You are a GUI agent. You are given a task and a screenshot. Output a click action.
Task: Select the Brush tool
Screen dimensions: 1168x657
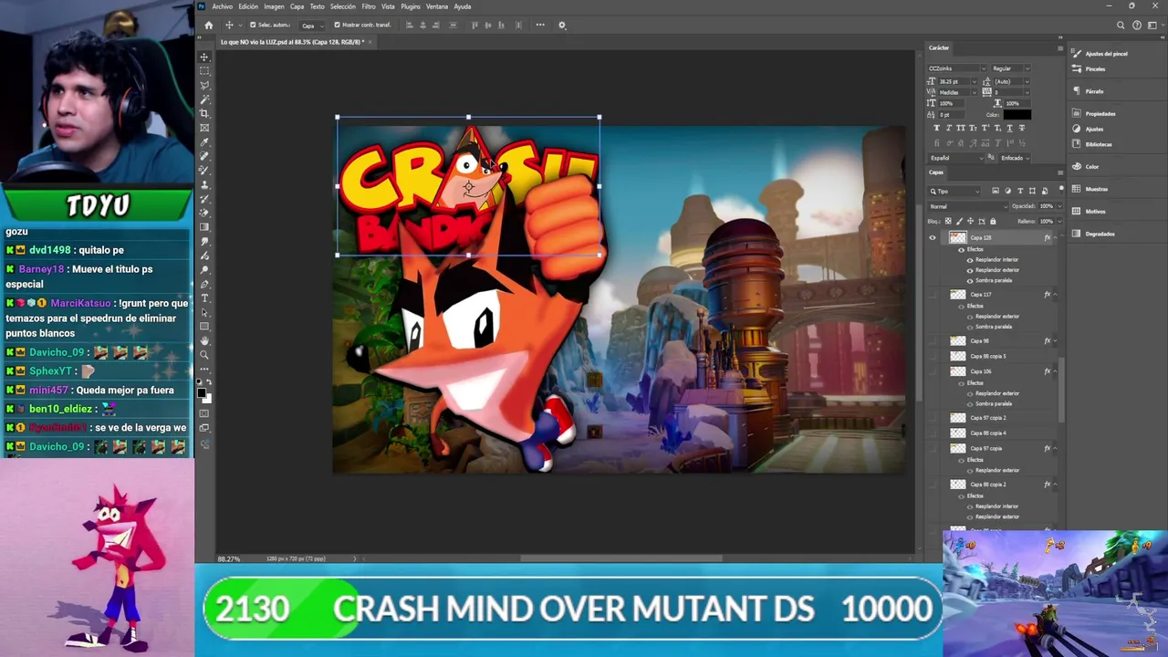click(204, 170)
